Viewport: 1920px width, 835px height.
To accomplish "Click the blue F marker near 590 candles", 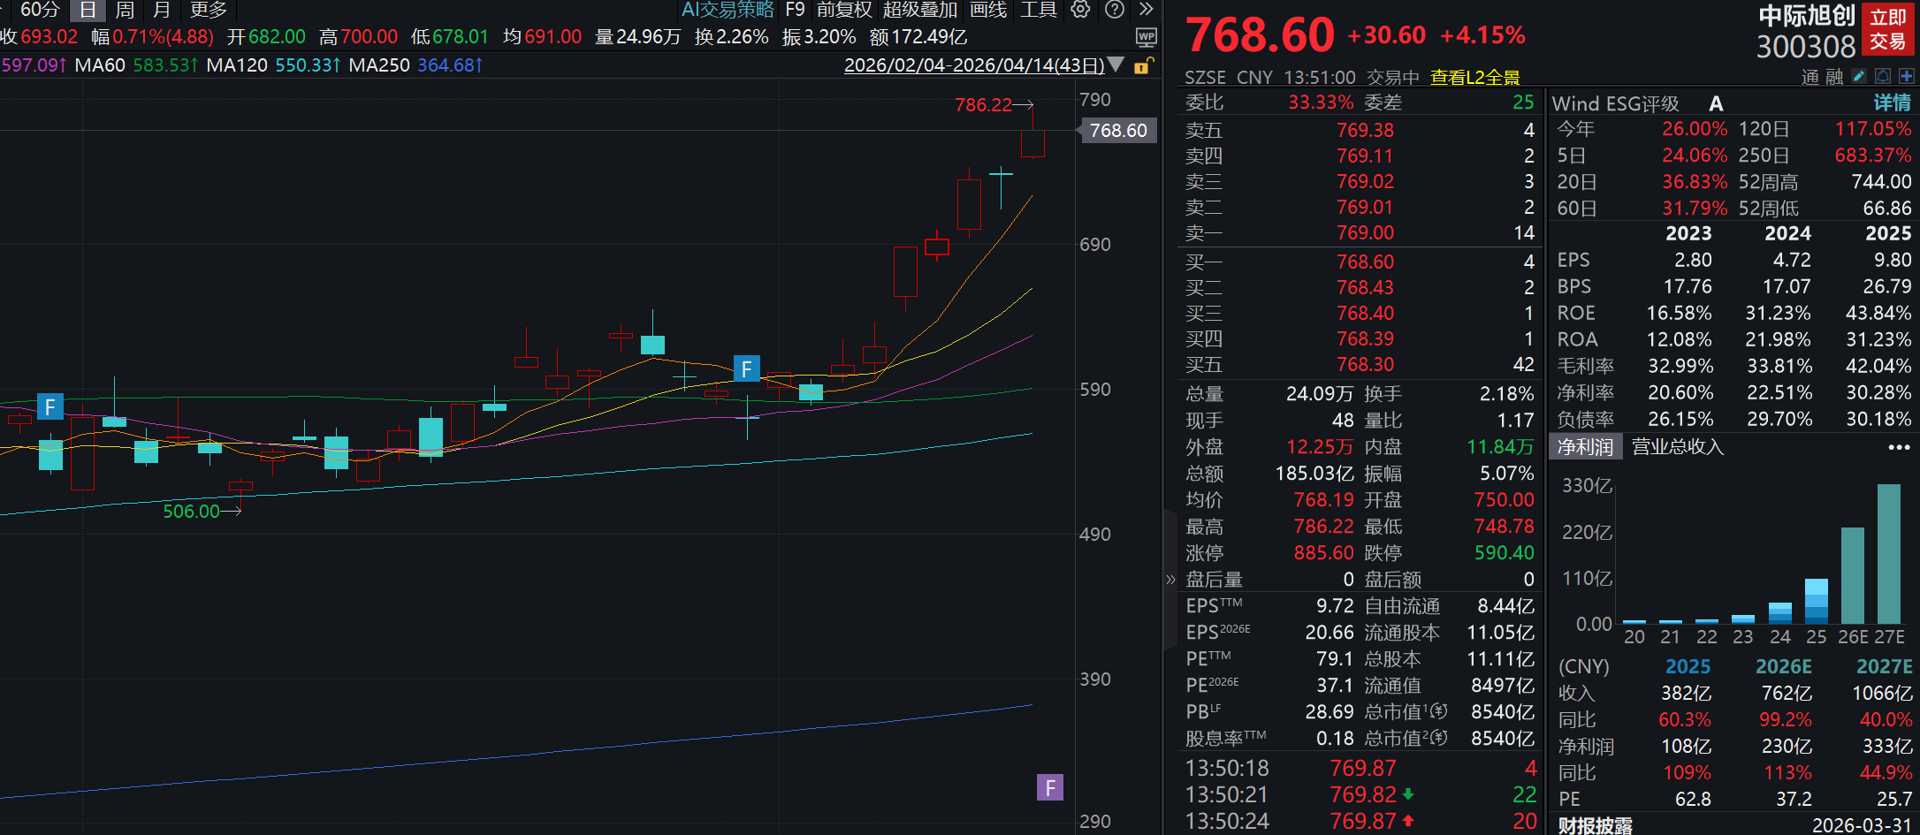I will pyautogui.click(x=746, y=368).
